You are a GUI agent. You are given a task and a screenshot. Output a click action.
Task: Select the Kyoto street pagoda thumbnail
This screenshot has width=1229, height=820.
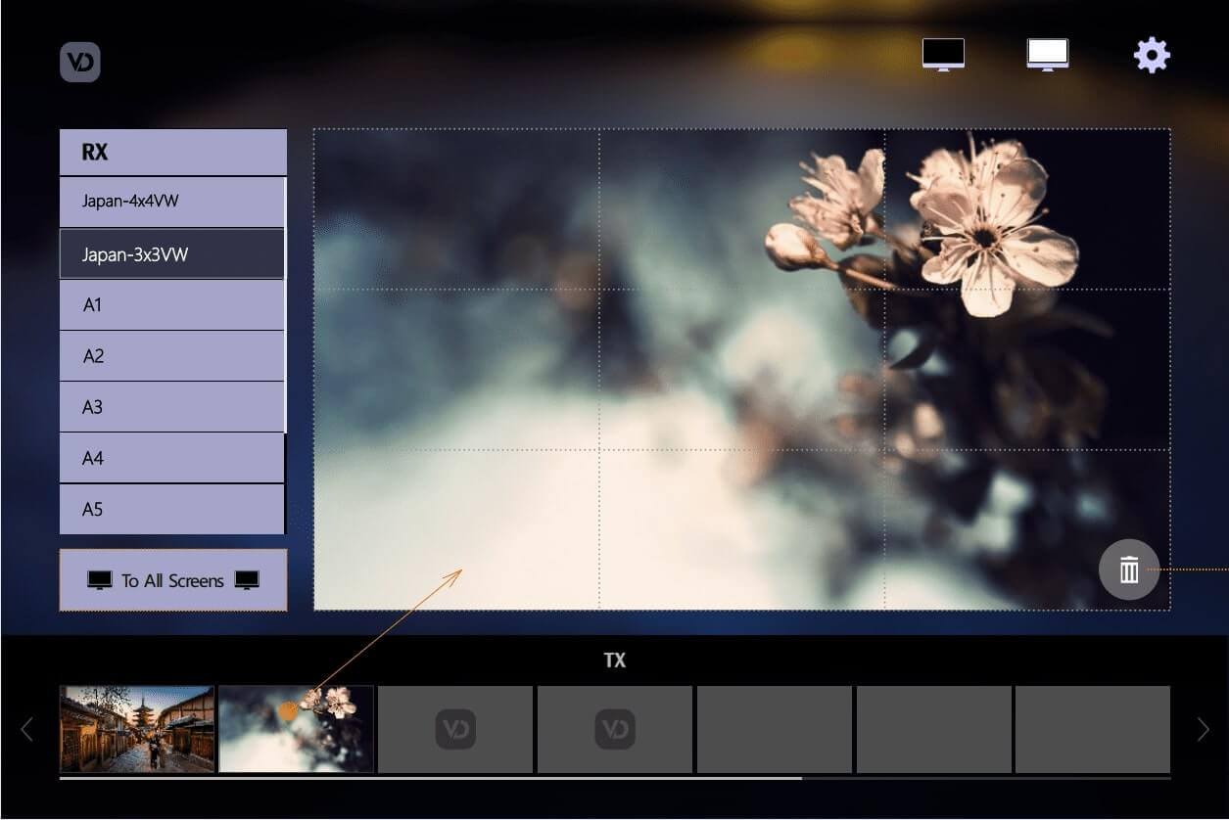[x=137, y=729]
